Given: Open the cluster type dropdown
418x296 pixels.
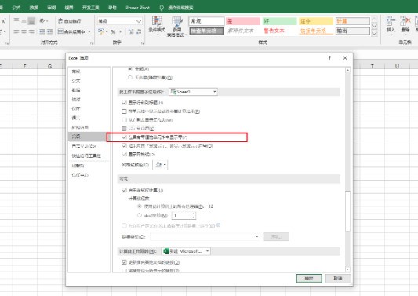Looking at the screenshot, I should [x=205, y=236].
